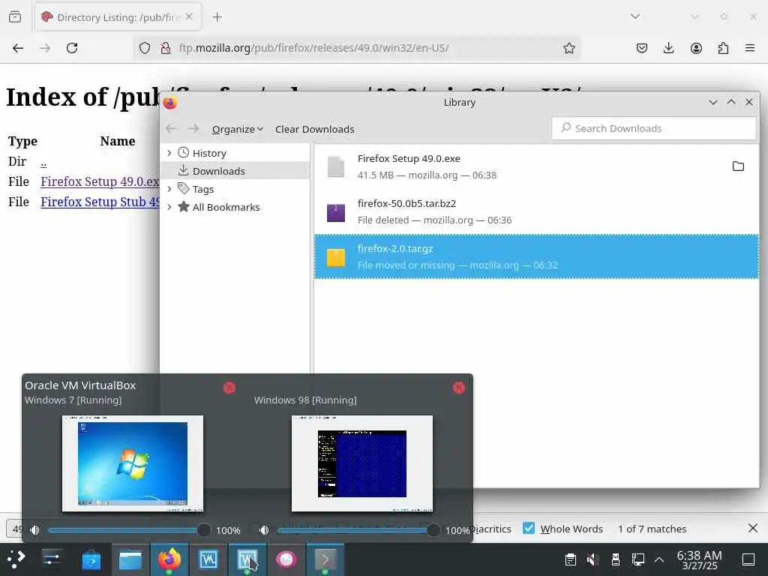
Task: Switch to the Windows 7 VM thumbnail
Action: pos(132,463)
